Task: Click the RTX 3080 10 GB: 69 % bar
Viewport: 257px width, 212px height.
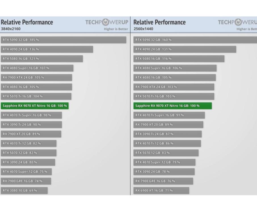Action: (x=24, y=191)
